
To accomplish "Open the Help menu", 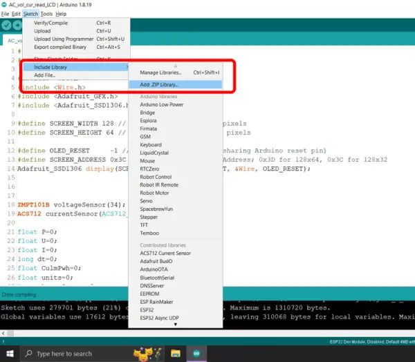I will click(61, 14).
